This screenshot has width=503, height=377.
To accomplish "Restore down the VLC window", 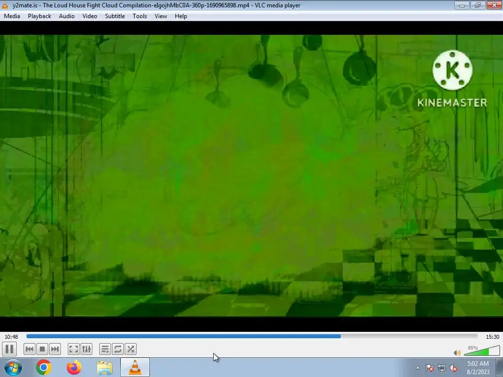I will 478,5.
